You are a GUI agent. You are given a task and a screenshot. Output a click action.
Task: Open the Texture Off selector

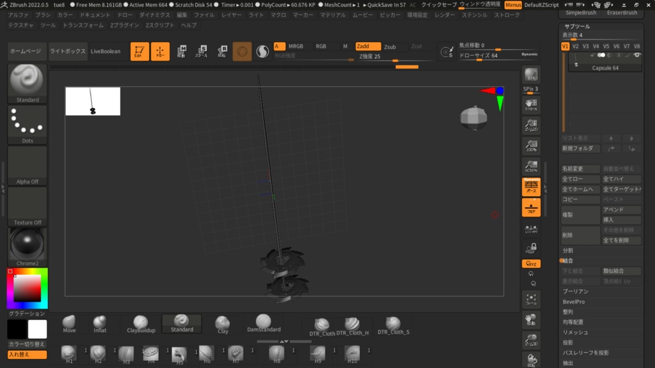[27, 206]
